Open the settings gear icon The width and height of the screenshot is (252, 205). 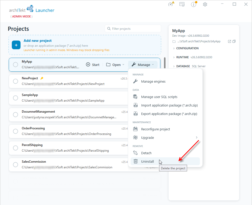coord(205,4)
